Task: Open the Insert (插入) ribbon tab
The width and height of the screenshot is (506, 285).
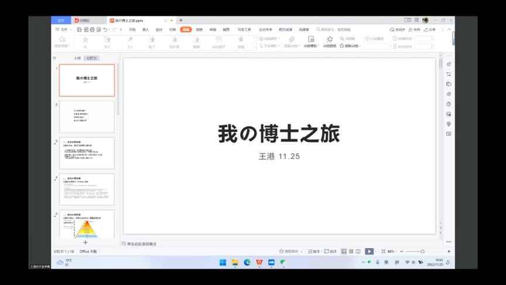Action: 145,29
